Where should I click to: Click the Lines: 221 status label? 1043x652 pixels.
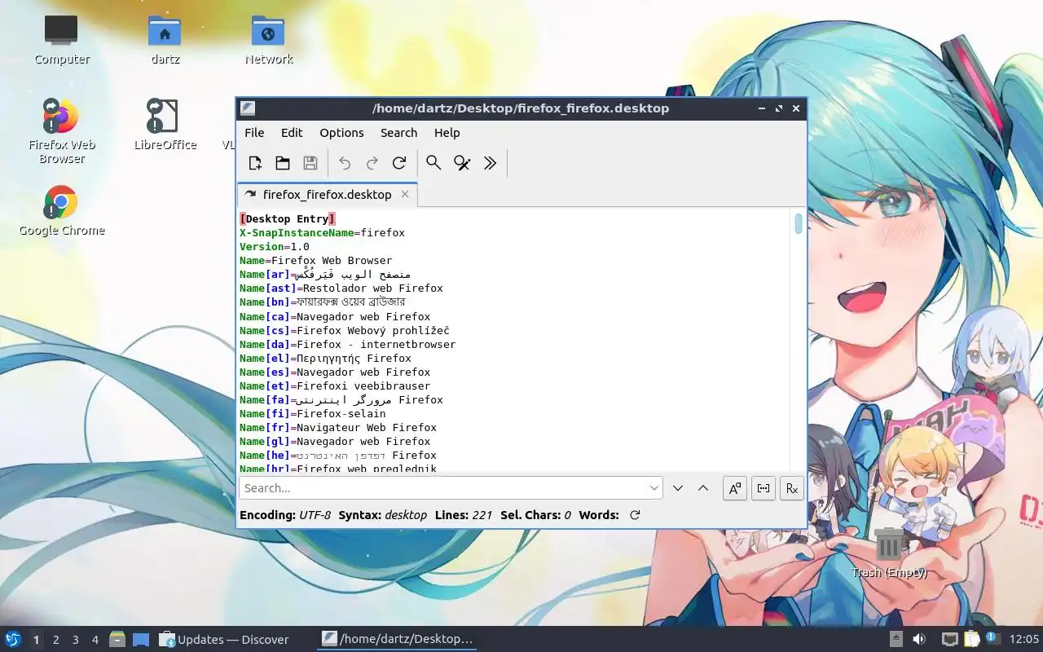pos(464,515)
